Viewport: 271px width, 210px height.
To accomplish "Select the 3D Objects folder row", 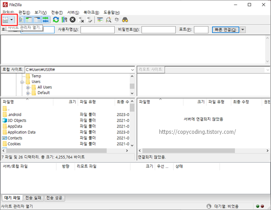I will tap(66, 121).
